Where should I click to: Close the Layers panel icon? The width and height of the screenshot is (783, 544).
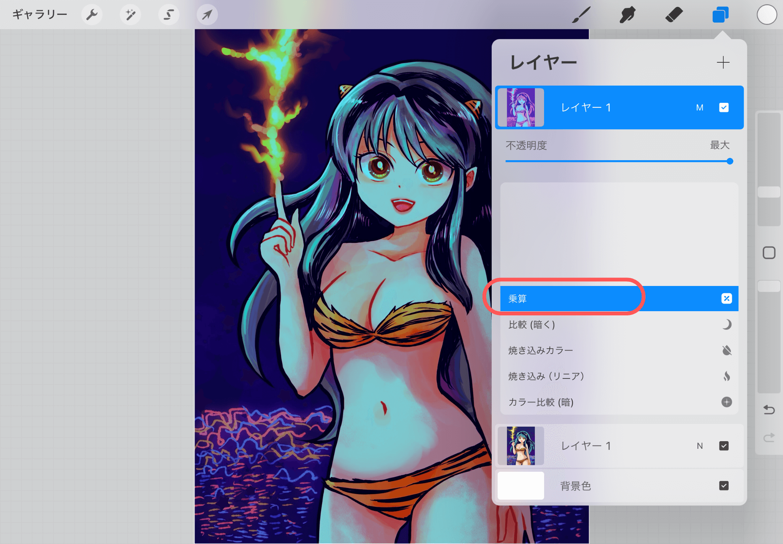(x=720, y=15)
